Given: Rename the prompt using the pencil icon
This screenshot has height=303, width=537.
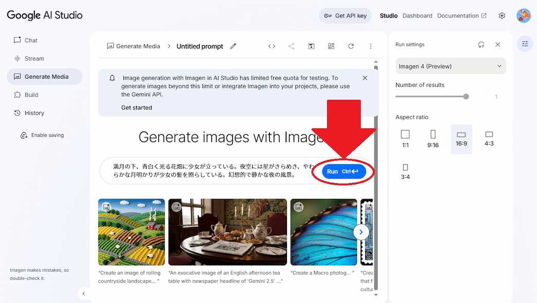Looking at the screenshot, I should (x=233, y=46).
